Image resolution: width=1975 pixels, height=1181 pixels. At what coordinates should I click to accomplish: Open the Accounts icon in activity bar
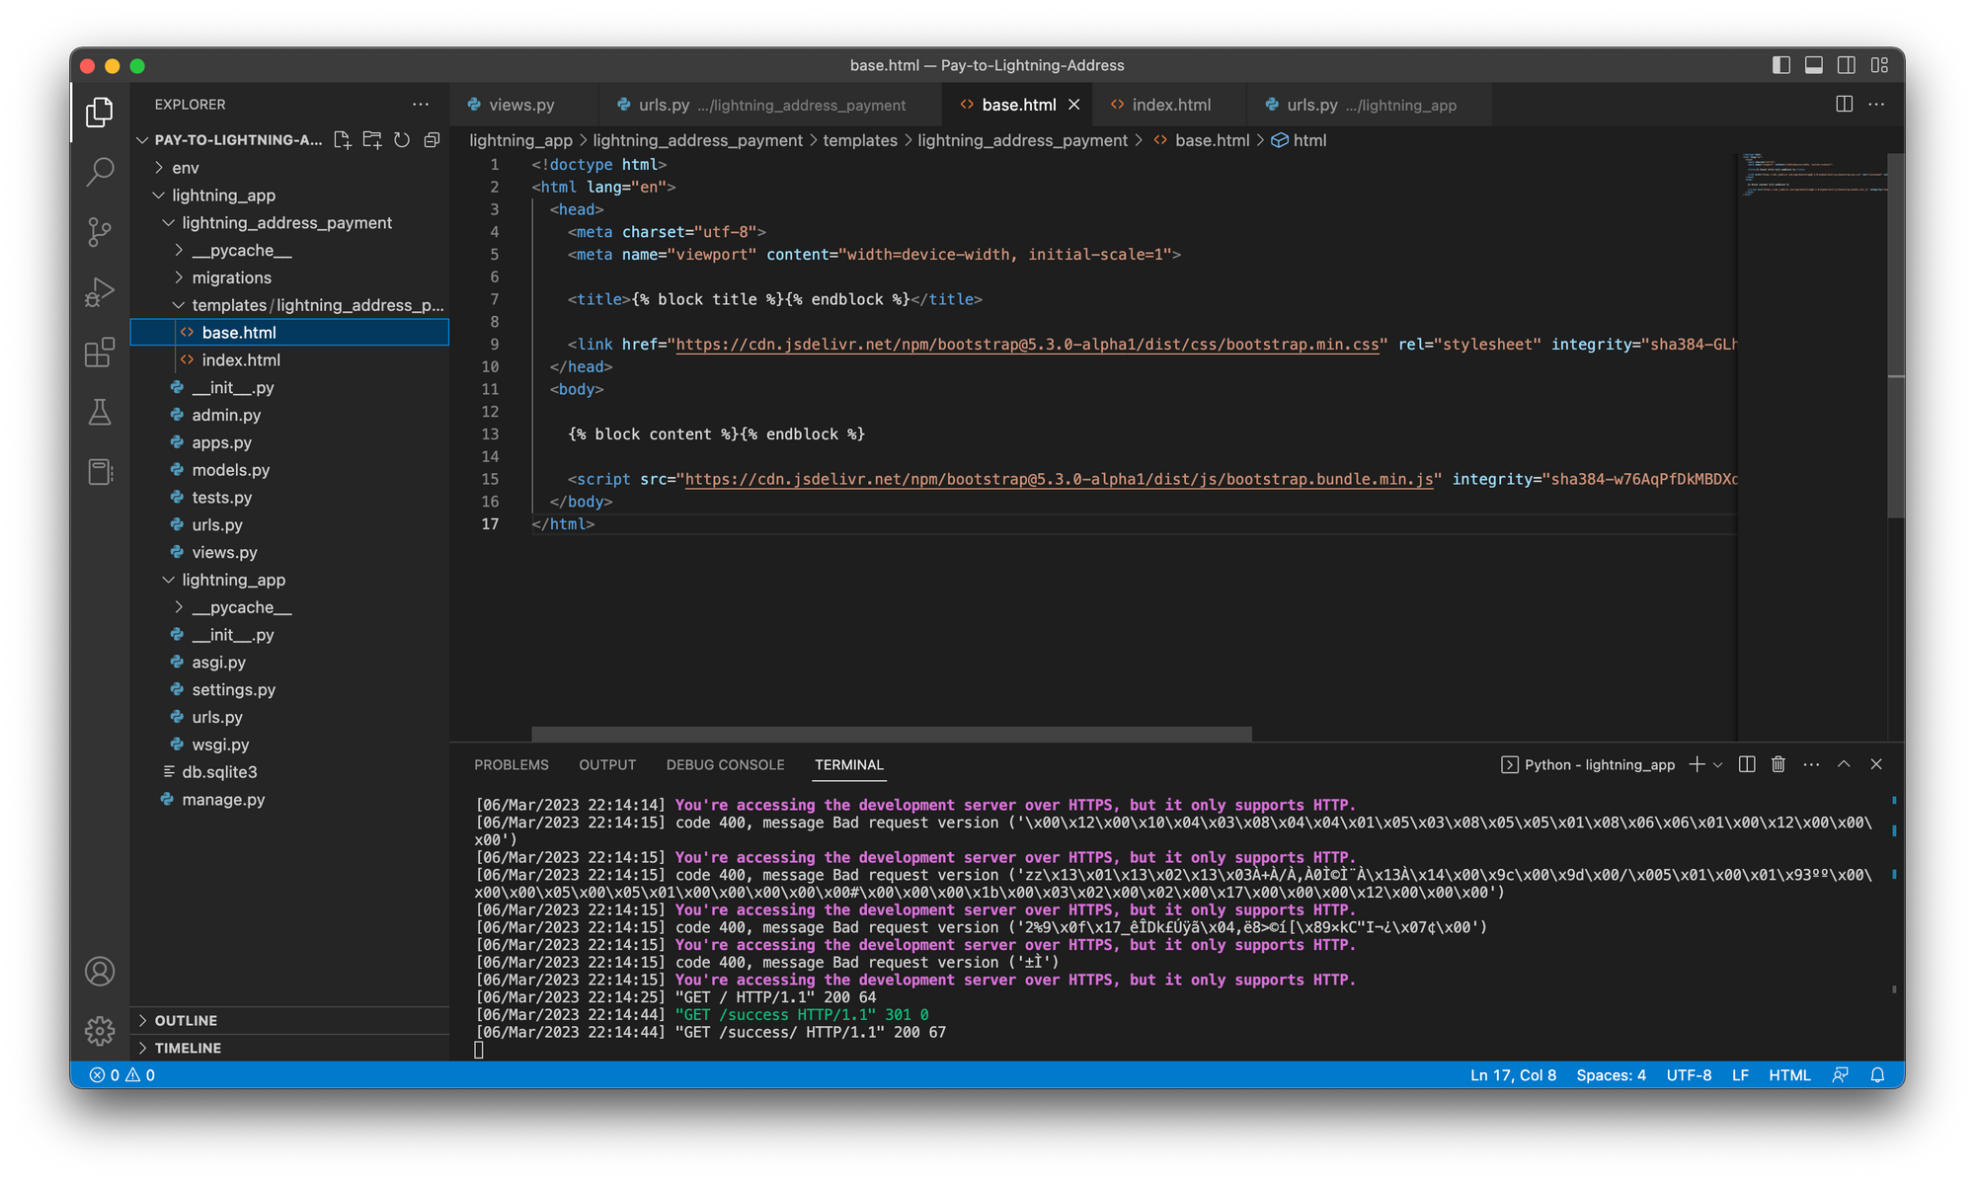click(100, 972)
